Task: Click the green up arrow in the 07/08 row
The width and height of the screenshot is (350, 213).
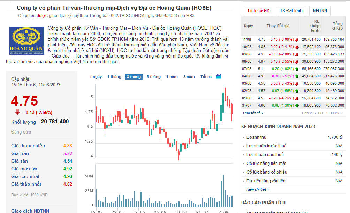Action: click(297, 69)
